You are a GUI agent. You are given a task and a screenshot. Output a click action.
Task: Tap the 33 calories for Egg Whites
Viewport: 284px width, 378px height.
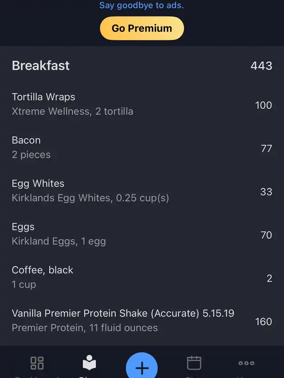pos(266,192)
